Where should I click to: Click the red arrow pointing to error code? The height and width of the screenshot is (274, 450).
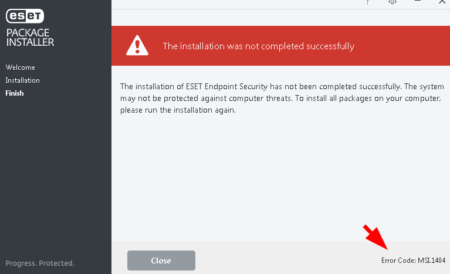pyautogui.click(x=375, y=237)
